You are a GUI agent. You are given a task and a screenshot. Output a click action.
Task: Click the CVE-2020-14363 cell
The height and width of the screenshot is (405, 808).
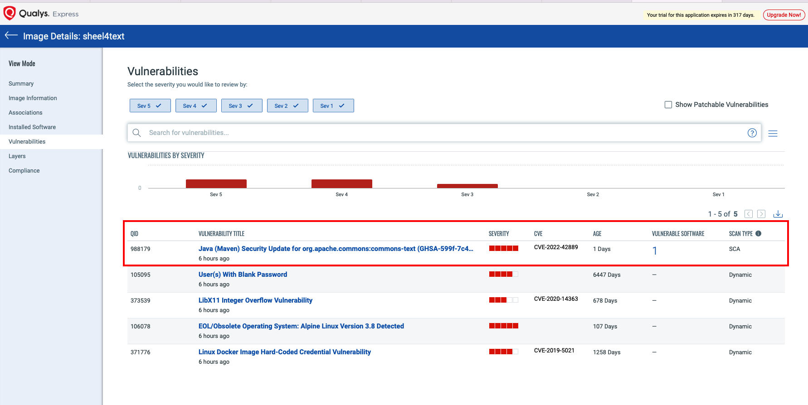(x=556, y=299)
